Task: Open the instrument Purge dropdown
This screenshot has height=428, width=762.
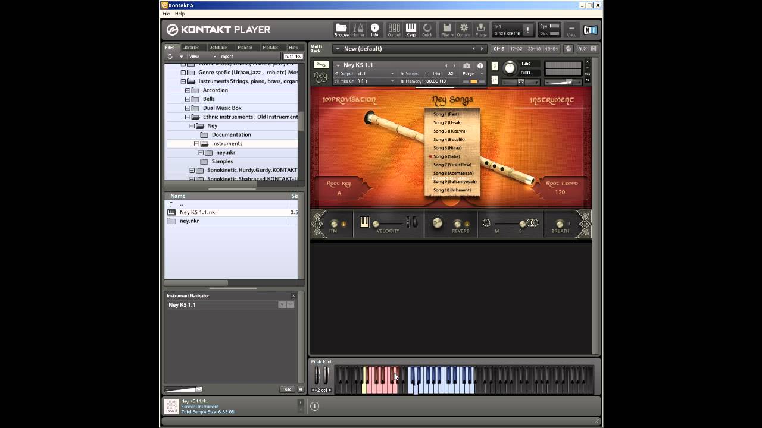Action: (473, 74)
